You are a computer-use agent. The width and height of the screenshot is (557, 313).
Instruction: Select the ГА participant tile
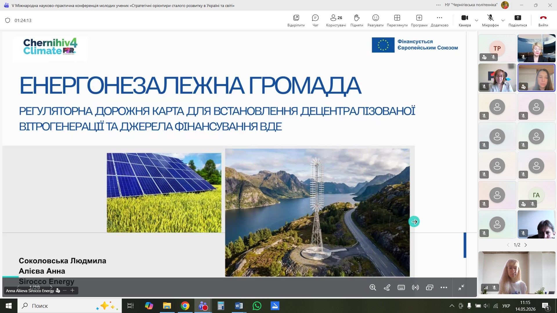536,195
